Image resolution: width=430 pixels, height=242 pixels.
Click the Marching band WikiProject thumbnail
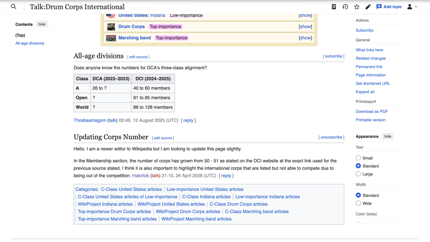[111, 38]
